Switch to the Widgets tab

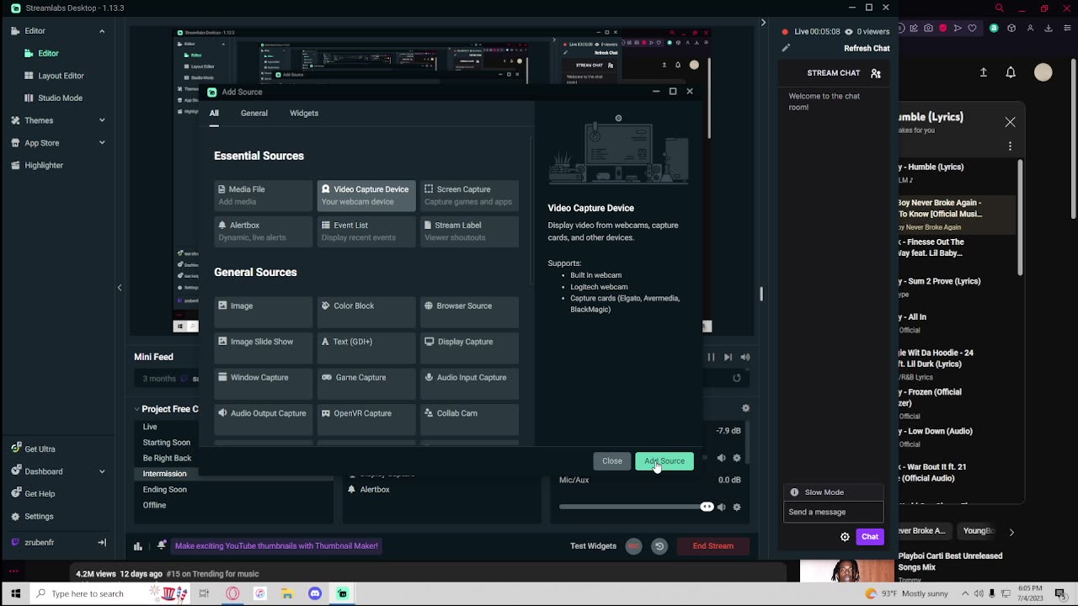coord(304,113)
